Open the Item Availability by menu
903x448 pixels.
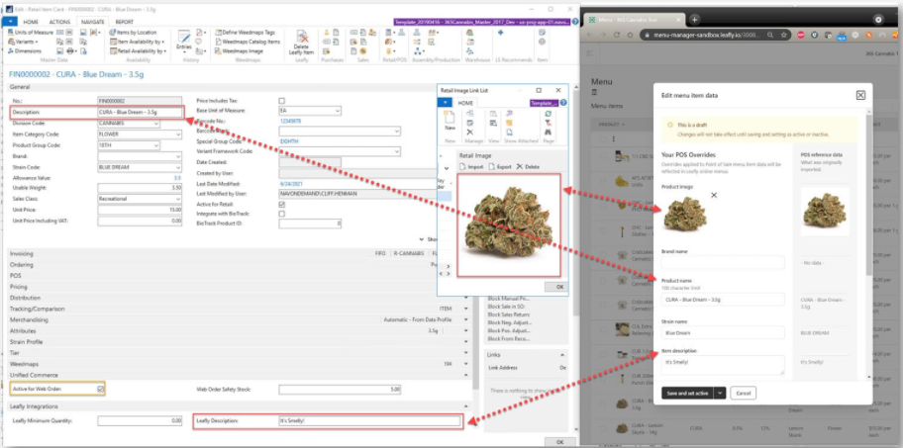click(x=137, y=42)
